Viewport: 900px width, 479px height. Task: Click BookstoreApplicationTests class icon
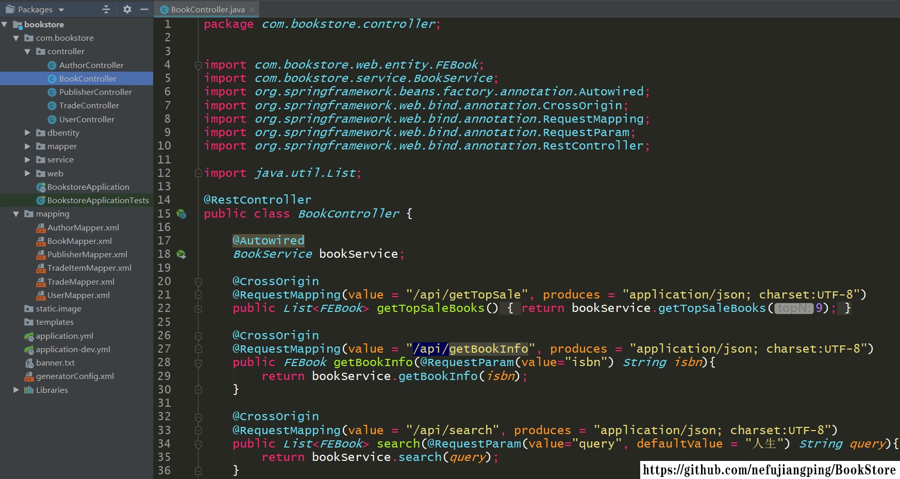[41, 201]
